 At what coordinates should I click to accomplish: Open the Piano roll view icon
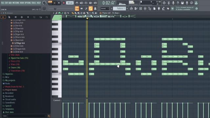pyautogui.click(x=136, y=9)
